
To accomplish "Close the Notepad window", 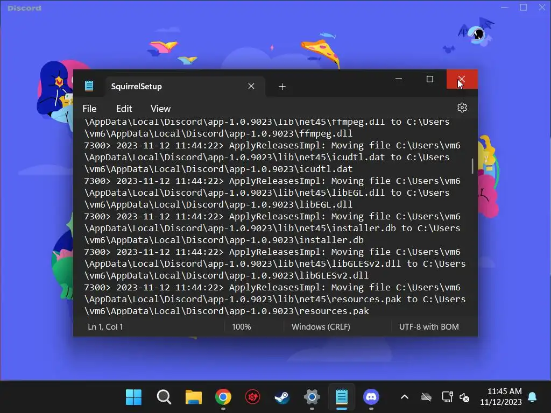I will point(462,79).
